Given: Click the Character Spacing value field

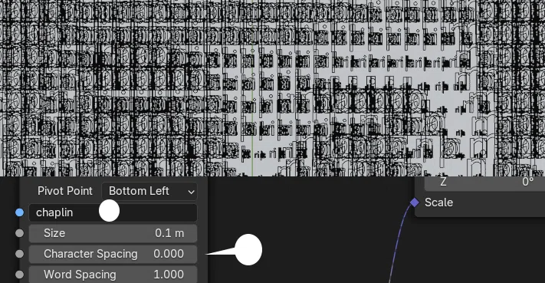Looking at the screenshot, I should (x=113, y=254).
